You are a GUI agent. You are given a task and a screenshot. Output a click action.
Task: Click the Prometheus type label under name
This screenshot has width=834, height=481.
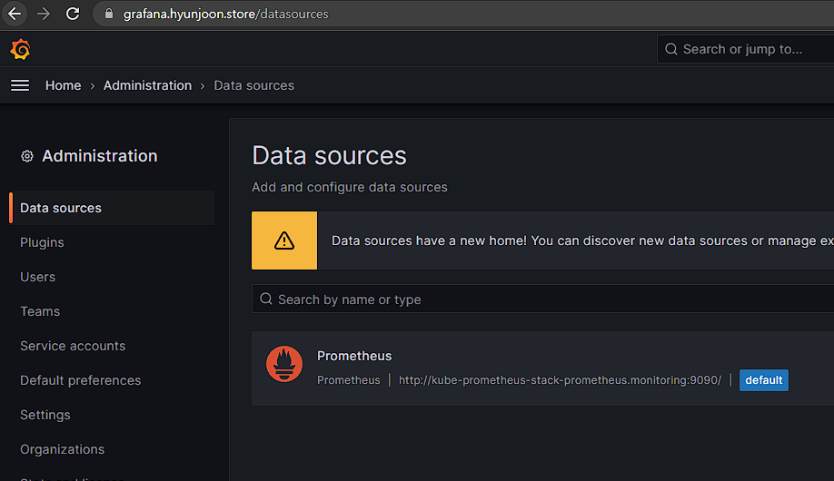[x=348, y=380]
